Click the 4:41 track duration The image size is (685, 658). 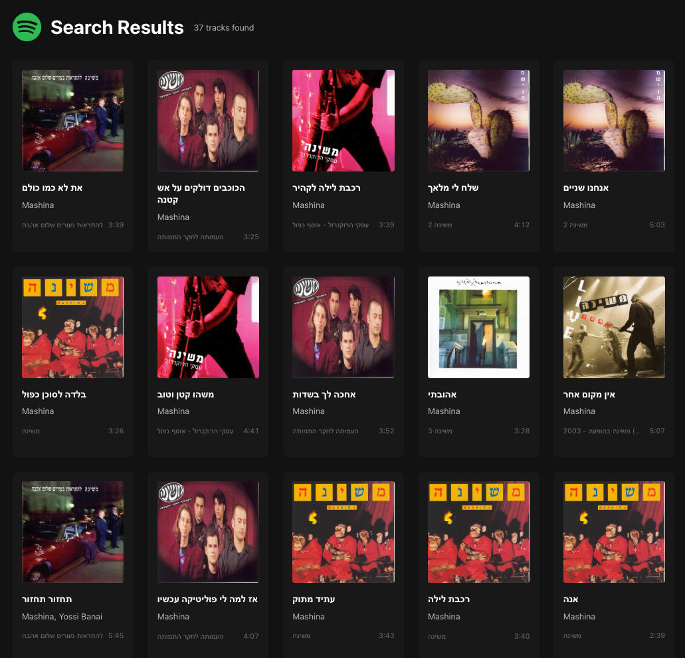251,431
